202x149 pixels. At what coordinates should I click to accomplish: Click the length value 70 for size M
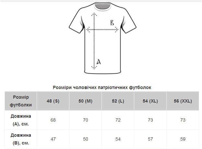point(86,120)
